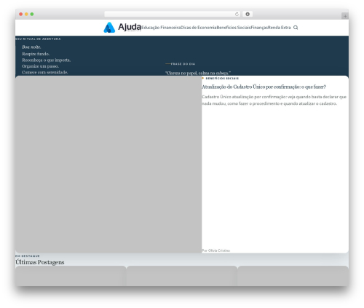Viewport: 364px width, 308px height.
Task: Select the Finanças menu item
Action: point(259,28)
